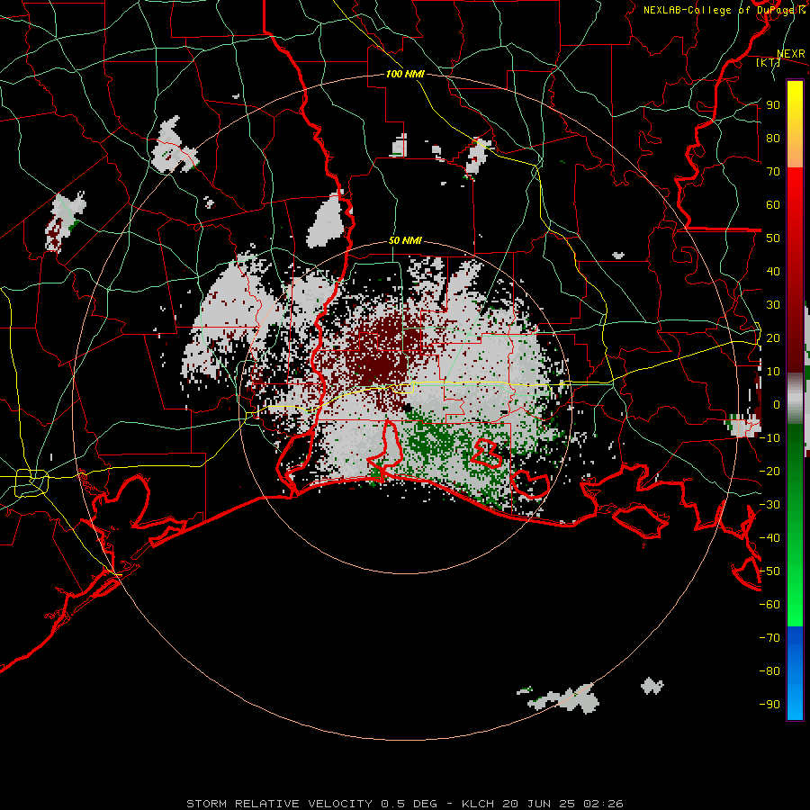Click the -10 knot scale label
Viewport: 810px width, 810px height.
(x=770, y=438)
